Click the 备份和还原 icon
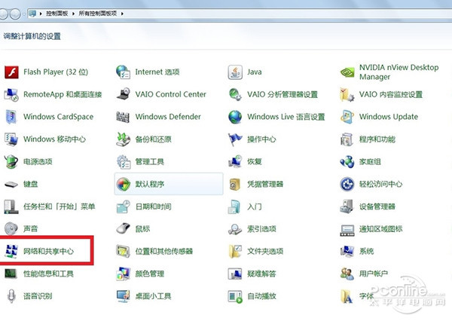Viewport: 452px width, 321px height. point(124,139)
